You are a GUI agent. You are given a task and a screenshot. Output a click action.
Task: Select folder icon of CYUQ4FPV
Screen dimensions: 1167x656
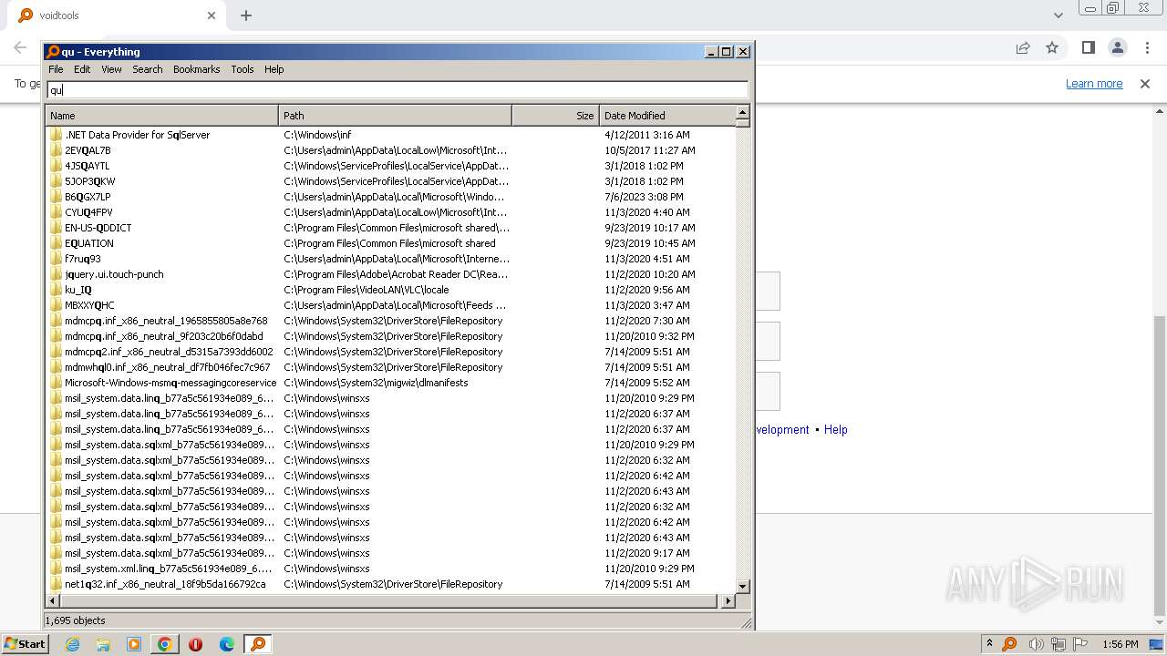(x=57, y=212)
